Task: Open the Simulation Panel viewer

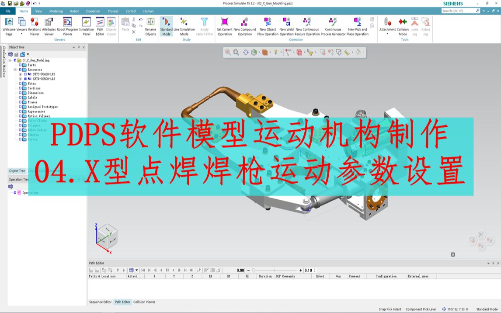Action: tap(86, 24)
